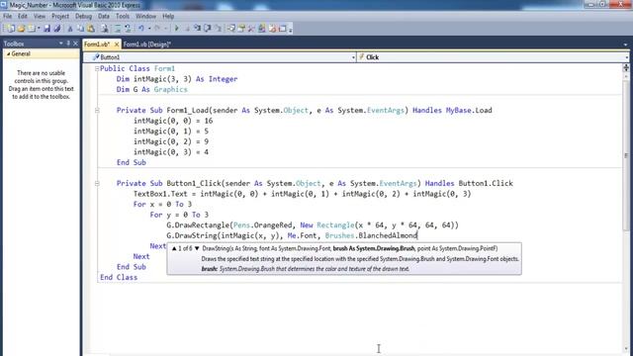Image resolution: width=633 pixels, height=356 pixels.
Task: Click the 'End Class' line
Action: tap(119, 277)
